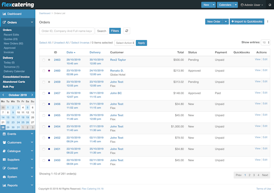The image size is (274, 193).
Task: Open customer Renato D.
Action: (117, 70)
